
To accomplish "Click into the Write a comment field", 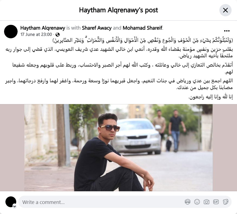I will point(125,202).
